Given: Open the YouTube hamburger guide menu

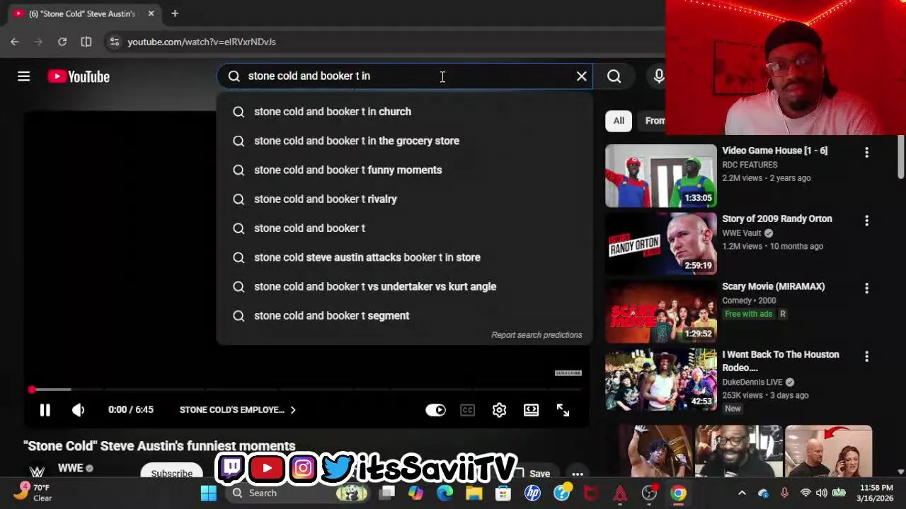Looking at the screenshot, I should click(23, 76).
